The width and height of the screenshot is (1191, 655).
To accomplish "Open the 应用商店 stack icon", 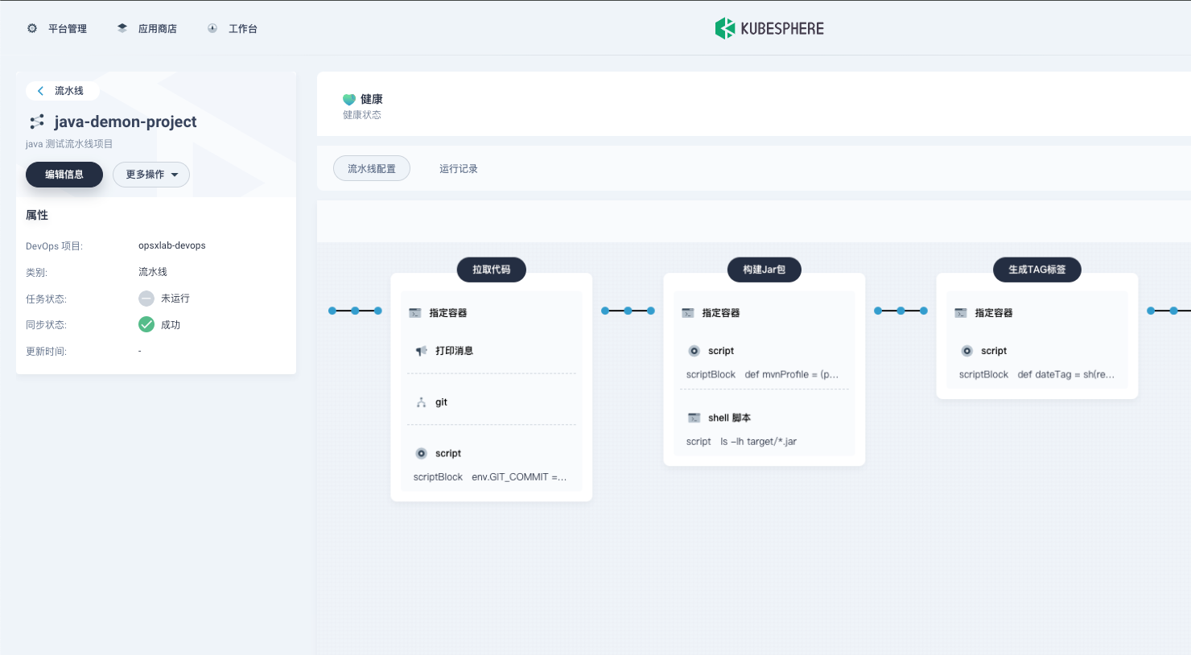I will pos(122,28).
